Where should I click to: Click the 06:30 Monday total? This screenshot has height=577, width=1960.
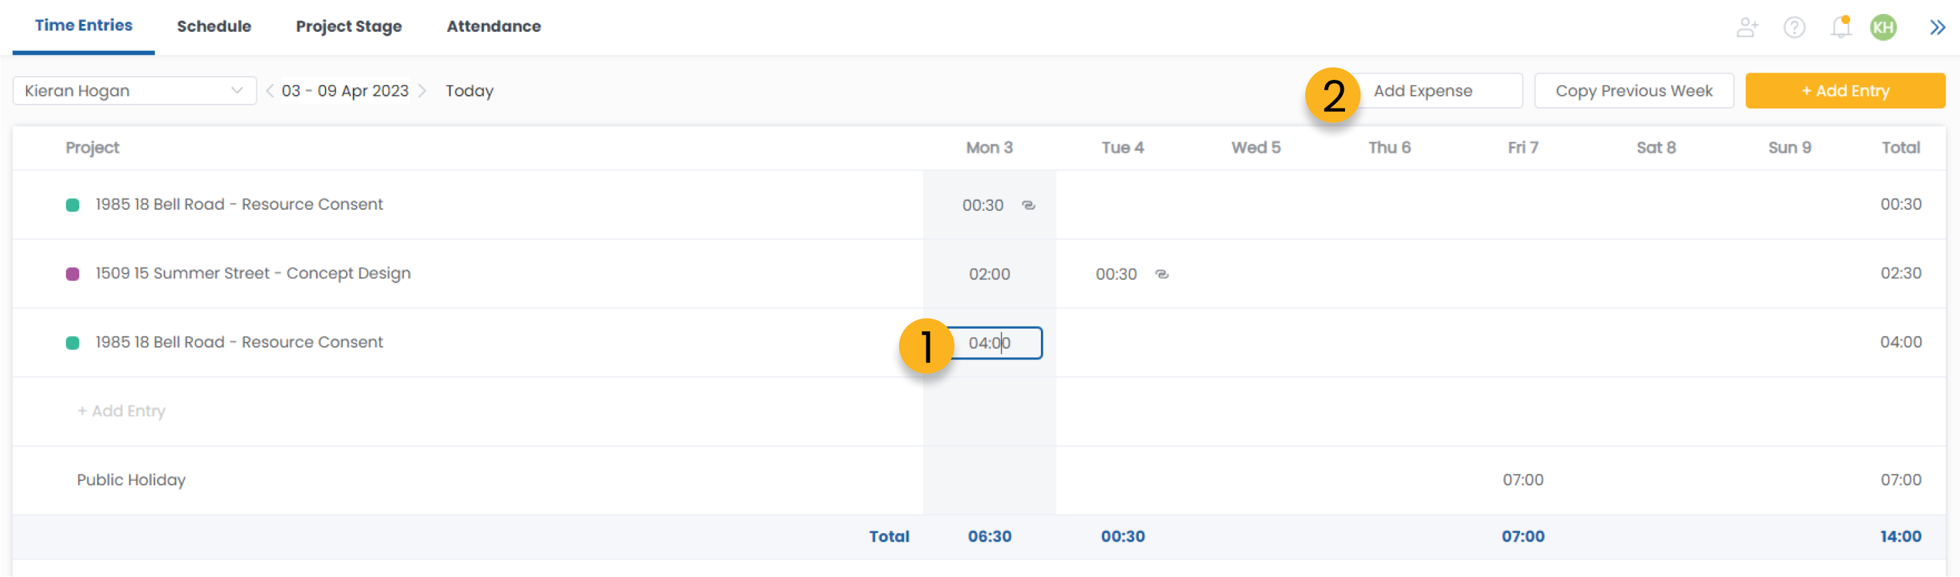click(x=989, y=536)
